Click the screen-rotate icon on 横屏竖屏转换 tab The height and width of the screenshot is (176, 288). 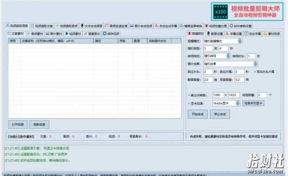pyautogui.click(x=182, y=26)
